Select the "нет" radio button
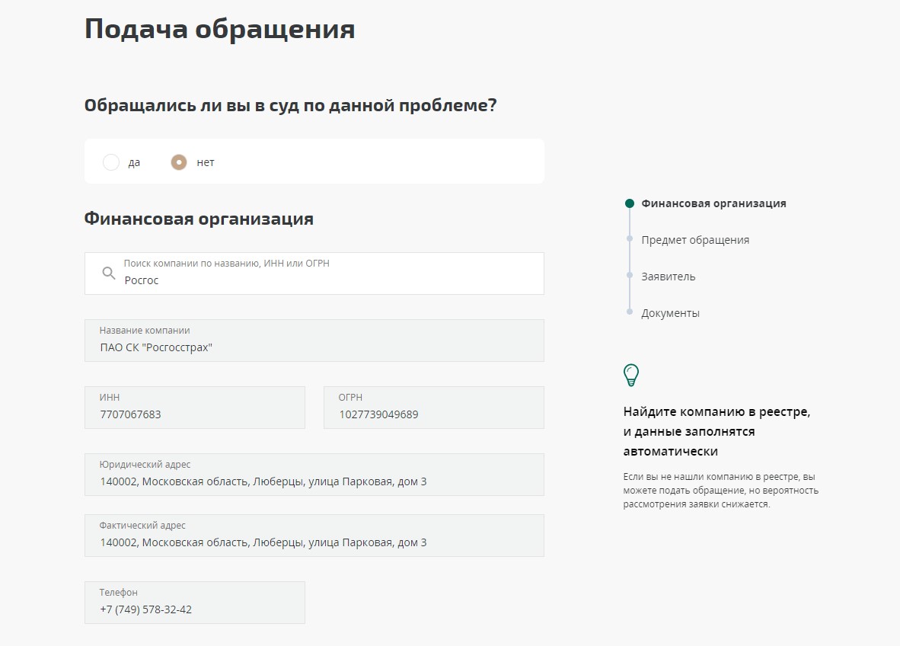Screen dimensions: 900x646 [179, 162]
